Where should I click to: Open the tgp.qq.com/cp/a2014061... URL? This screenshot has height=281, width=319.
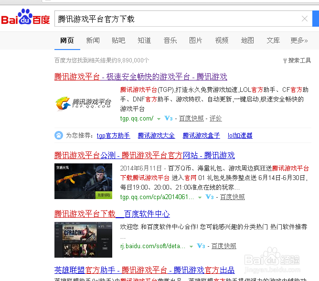[157, 197]
